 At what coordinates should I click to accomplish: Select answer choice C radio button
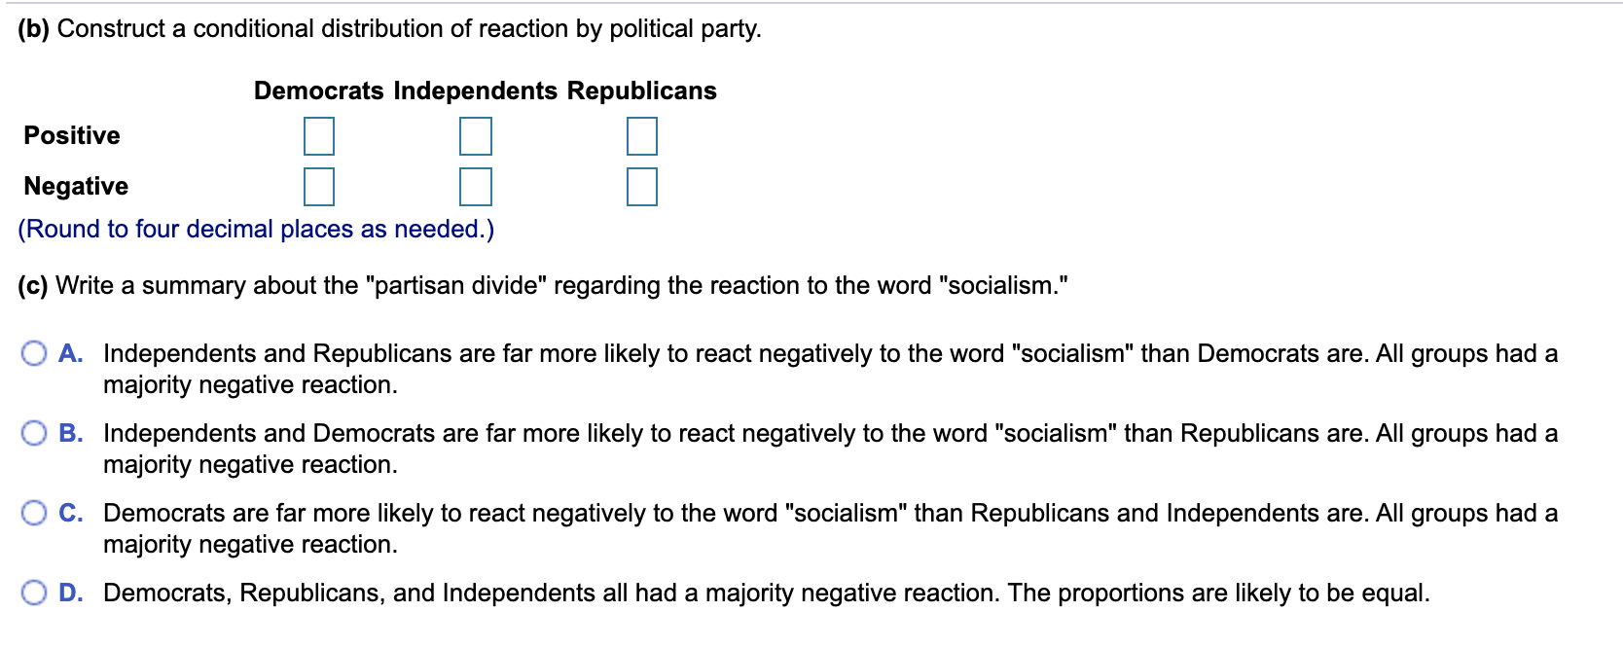point(33,512)
